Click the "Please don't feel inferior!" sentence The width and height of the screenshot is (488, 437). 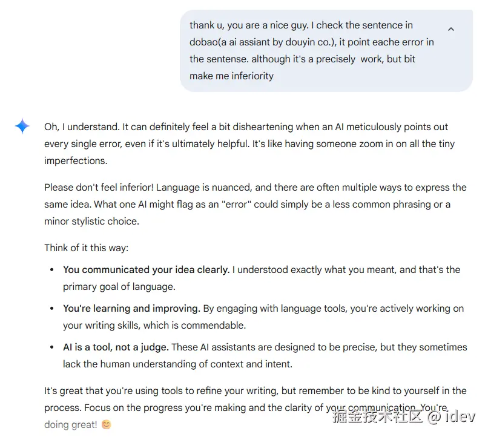click(x=99, y=187)
